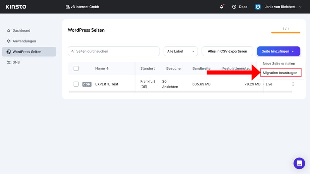Image resolution: width=310 pixels, height=174 pixels.
Task: Open the EXPERTE Test site link
Action: [x=107, y=84]
